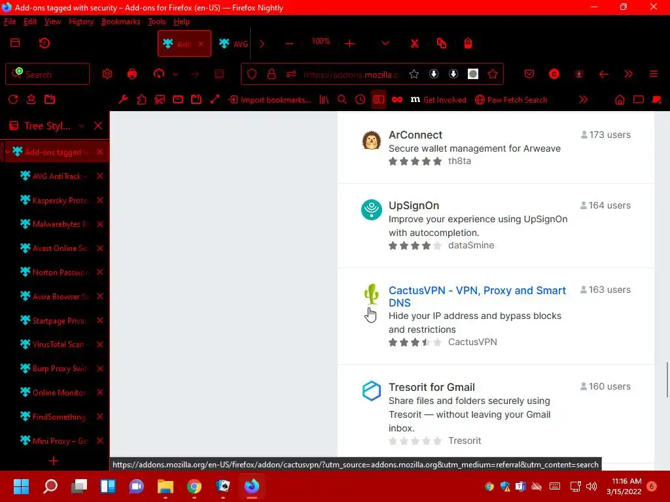Click Import bookmarks... in the bookmarks toolbar
This screenshot has width=670, height=502.
270,100
